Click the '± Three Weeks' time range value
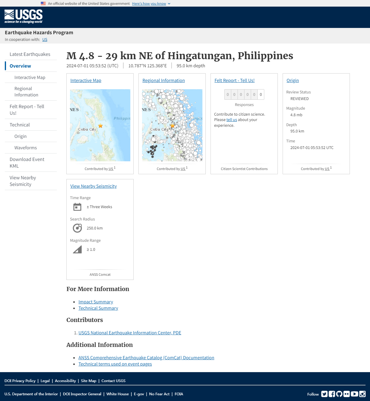Screen dimensions: 370x401 tap(99, 207)
